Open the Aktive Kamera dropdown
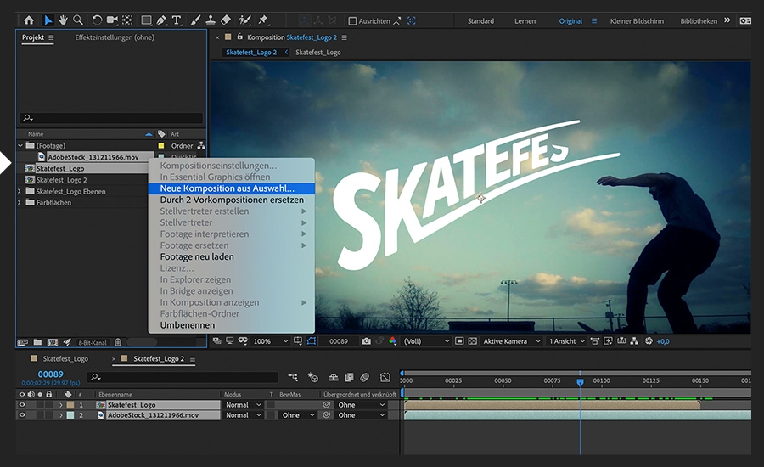 (x=511, y=341)
